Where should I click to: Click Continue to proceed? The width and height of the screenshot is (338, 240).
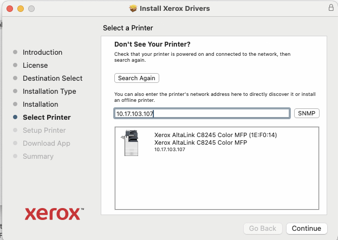[x=307, y=229]
